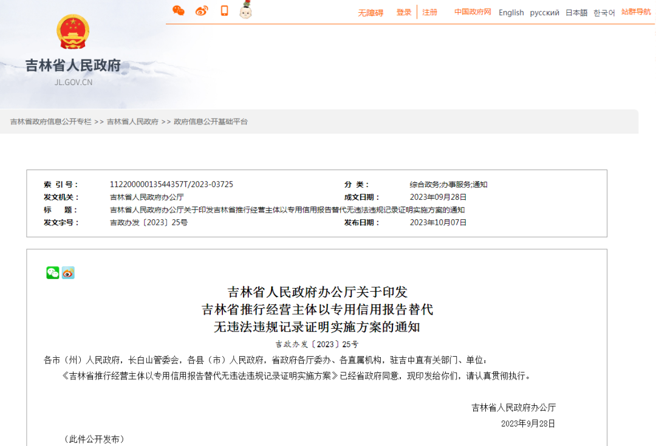Open the Weibo icon in top header

pos(202,10)
